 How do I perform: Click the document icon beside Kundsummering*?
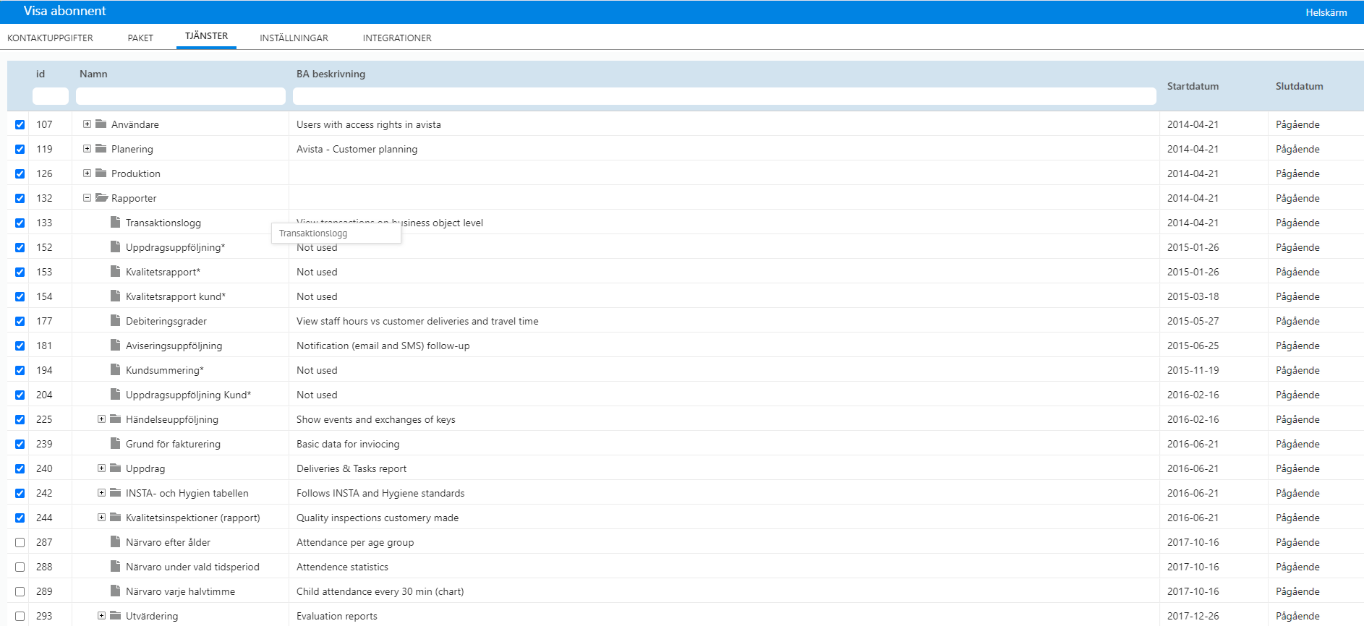115,369
